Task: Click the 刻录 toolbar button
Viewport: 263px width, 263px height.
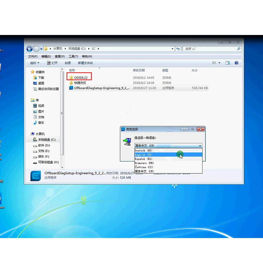Action: [68, 63]
